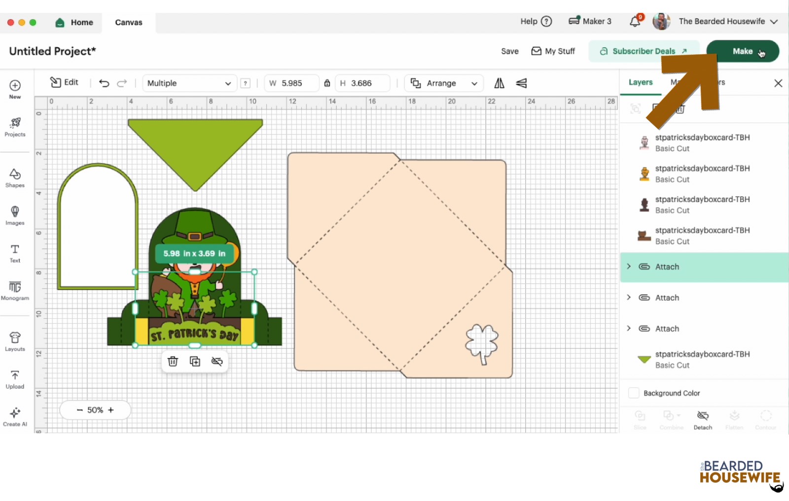Open the Images library
This screenshot has width=789, height=501.
15,215
